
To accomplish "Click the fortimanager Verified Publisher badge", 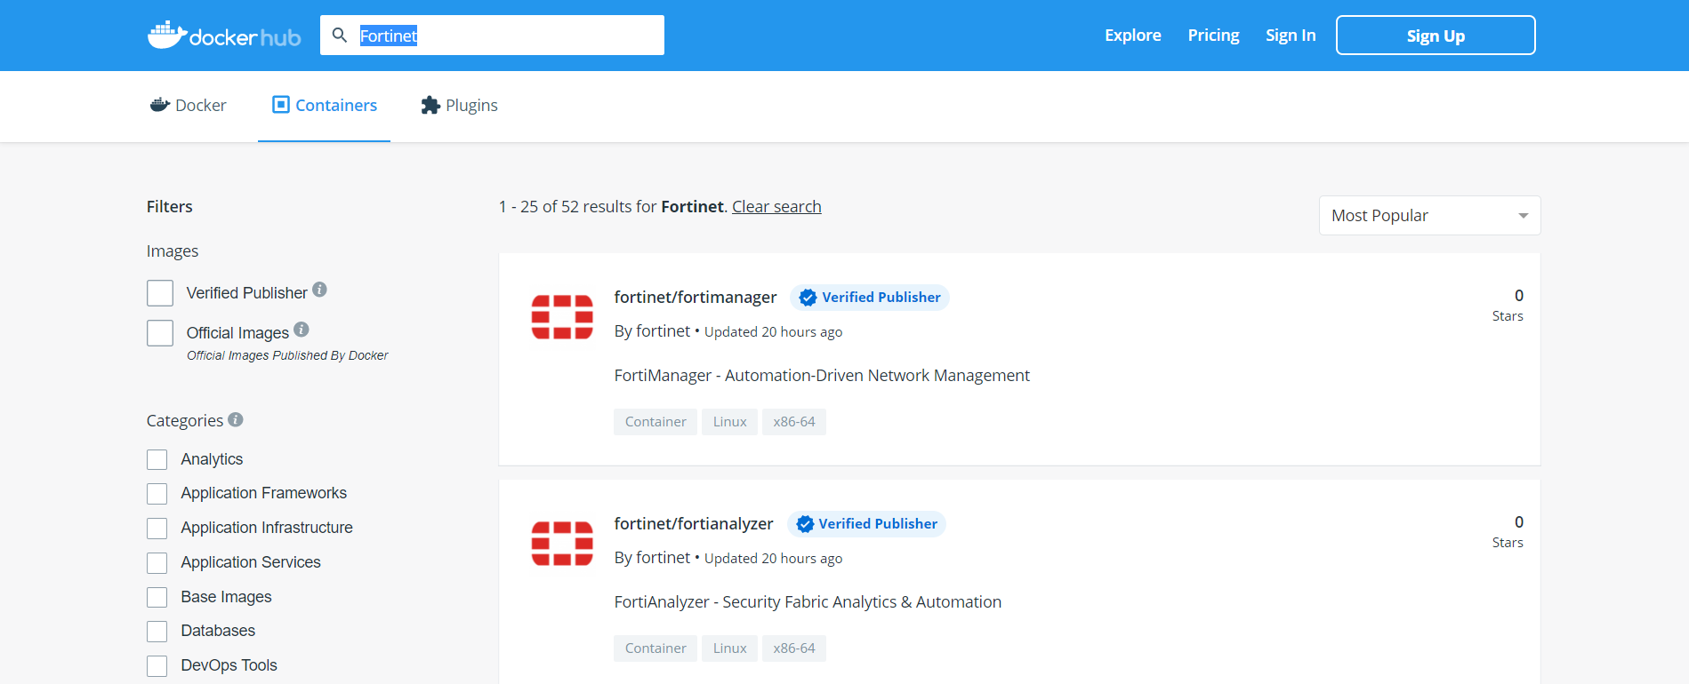I will [870, 298].
